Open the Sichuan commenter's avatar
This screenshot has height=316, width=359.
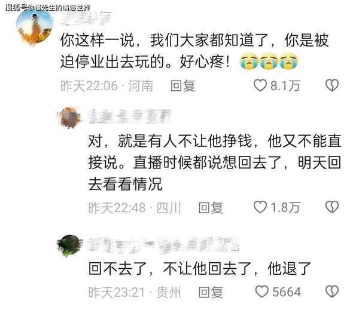(x=69, y=117)
